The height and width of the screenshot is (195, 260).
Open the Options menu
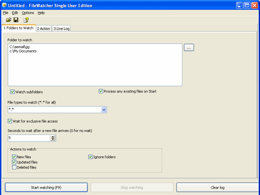click(28, 13)
